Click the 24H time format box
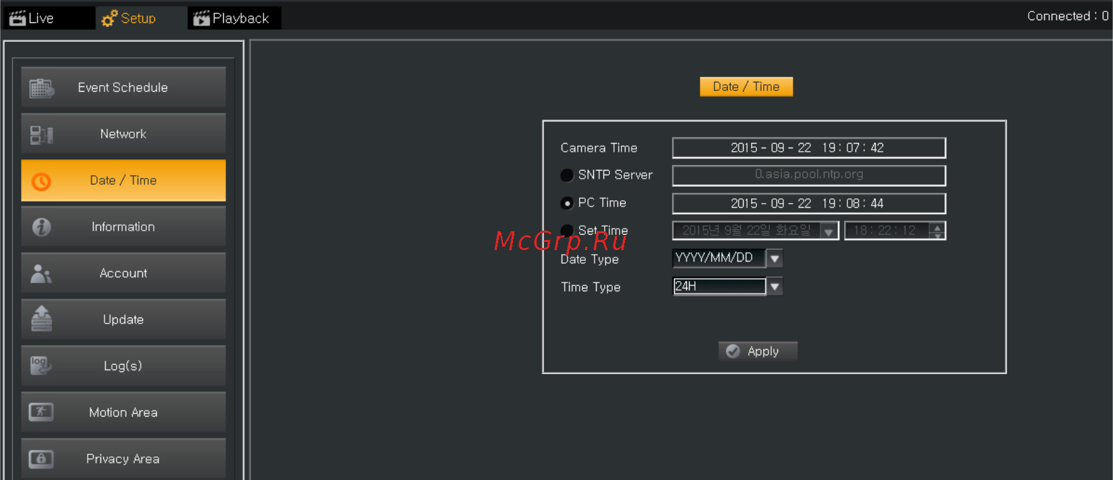 719,287
